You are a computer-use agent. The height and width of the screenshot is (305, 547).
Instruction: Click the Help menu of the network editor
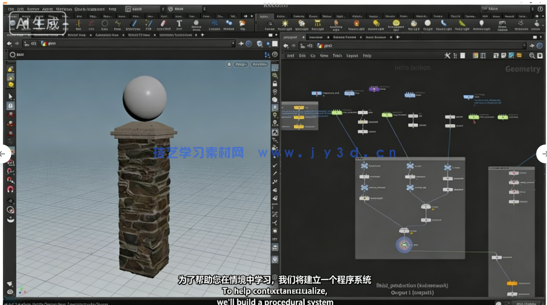tap(368, 56)
